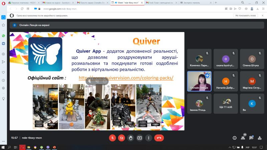The width and height of the screenshot is (267, 150).
Task: Search open tabs magnifier icon
Action: (243, 3)
